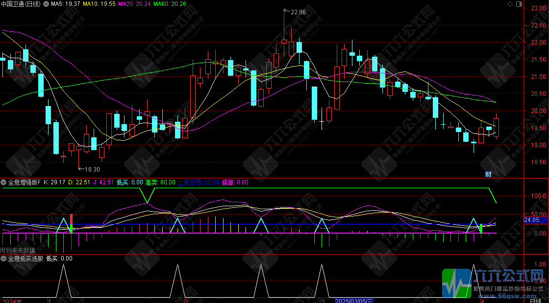Click the 22.96 high price flag marker
This screenshot has height=303, width=549.
[x=297, y=12]
